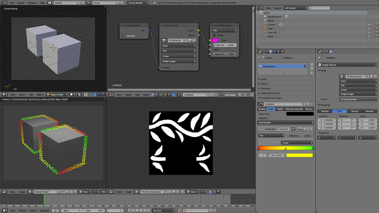This screenshot has height=213, width=379.
Task: Disable the Use Nodes toggle in node editor header
Action: coord(222,95)
